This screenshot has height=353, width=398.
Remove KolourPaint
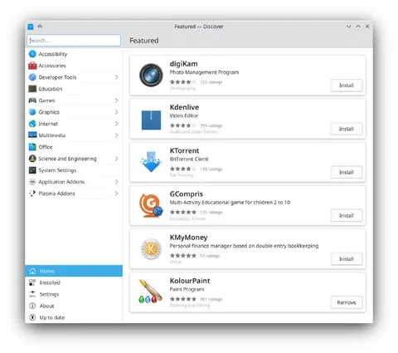pos(347,302)
